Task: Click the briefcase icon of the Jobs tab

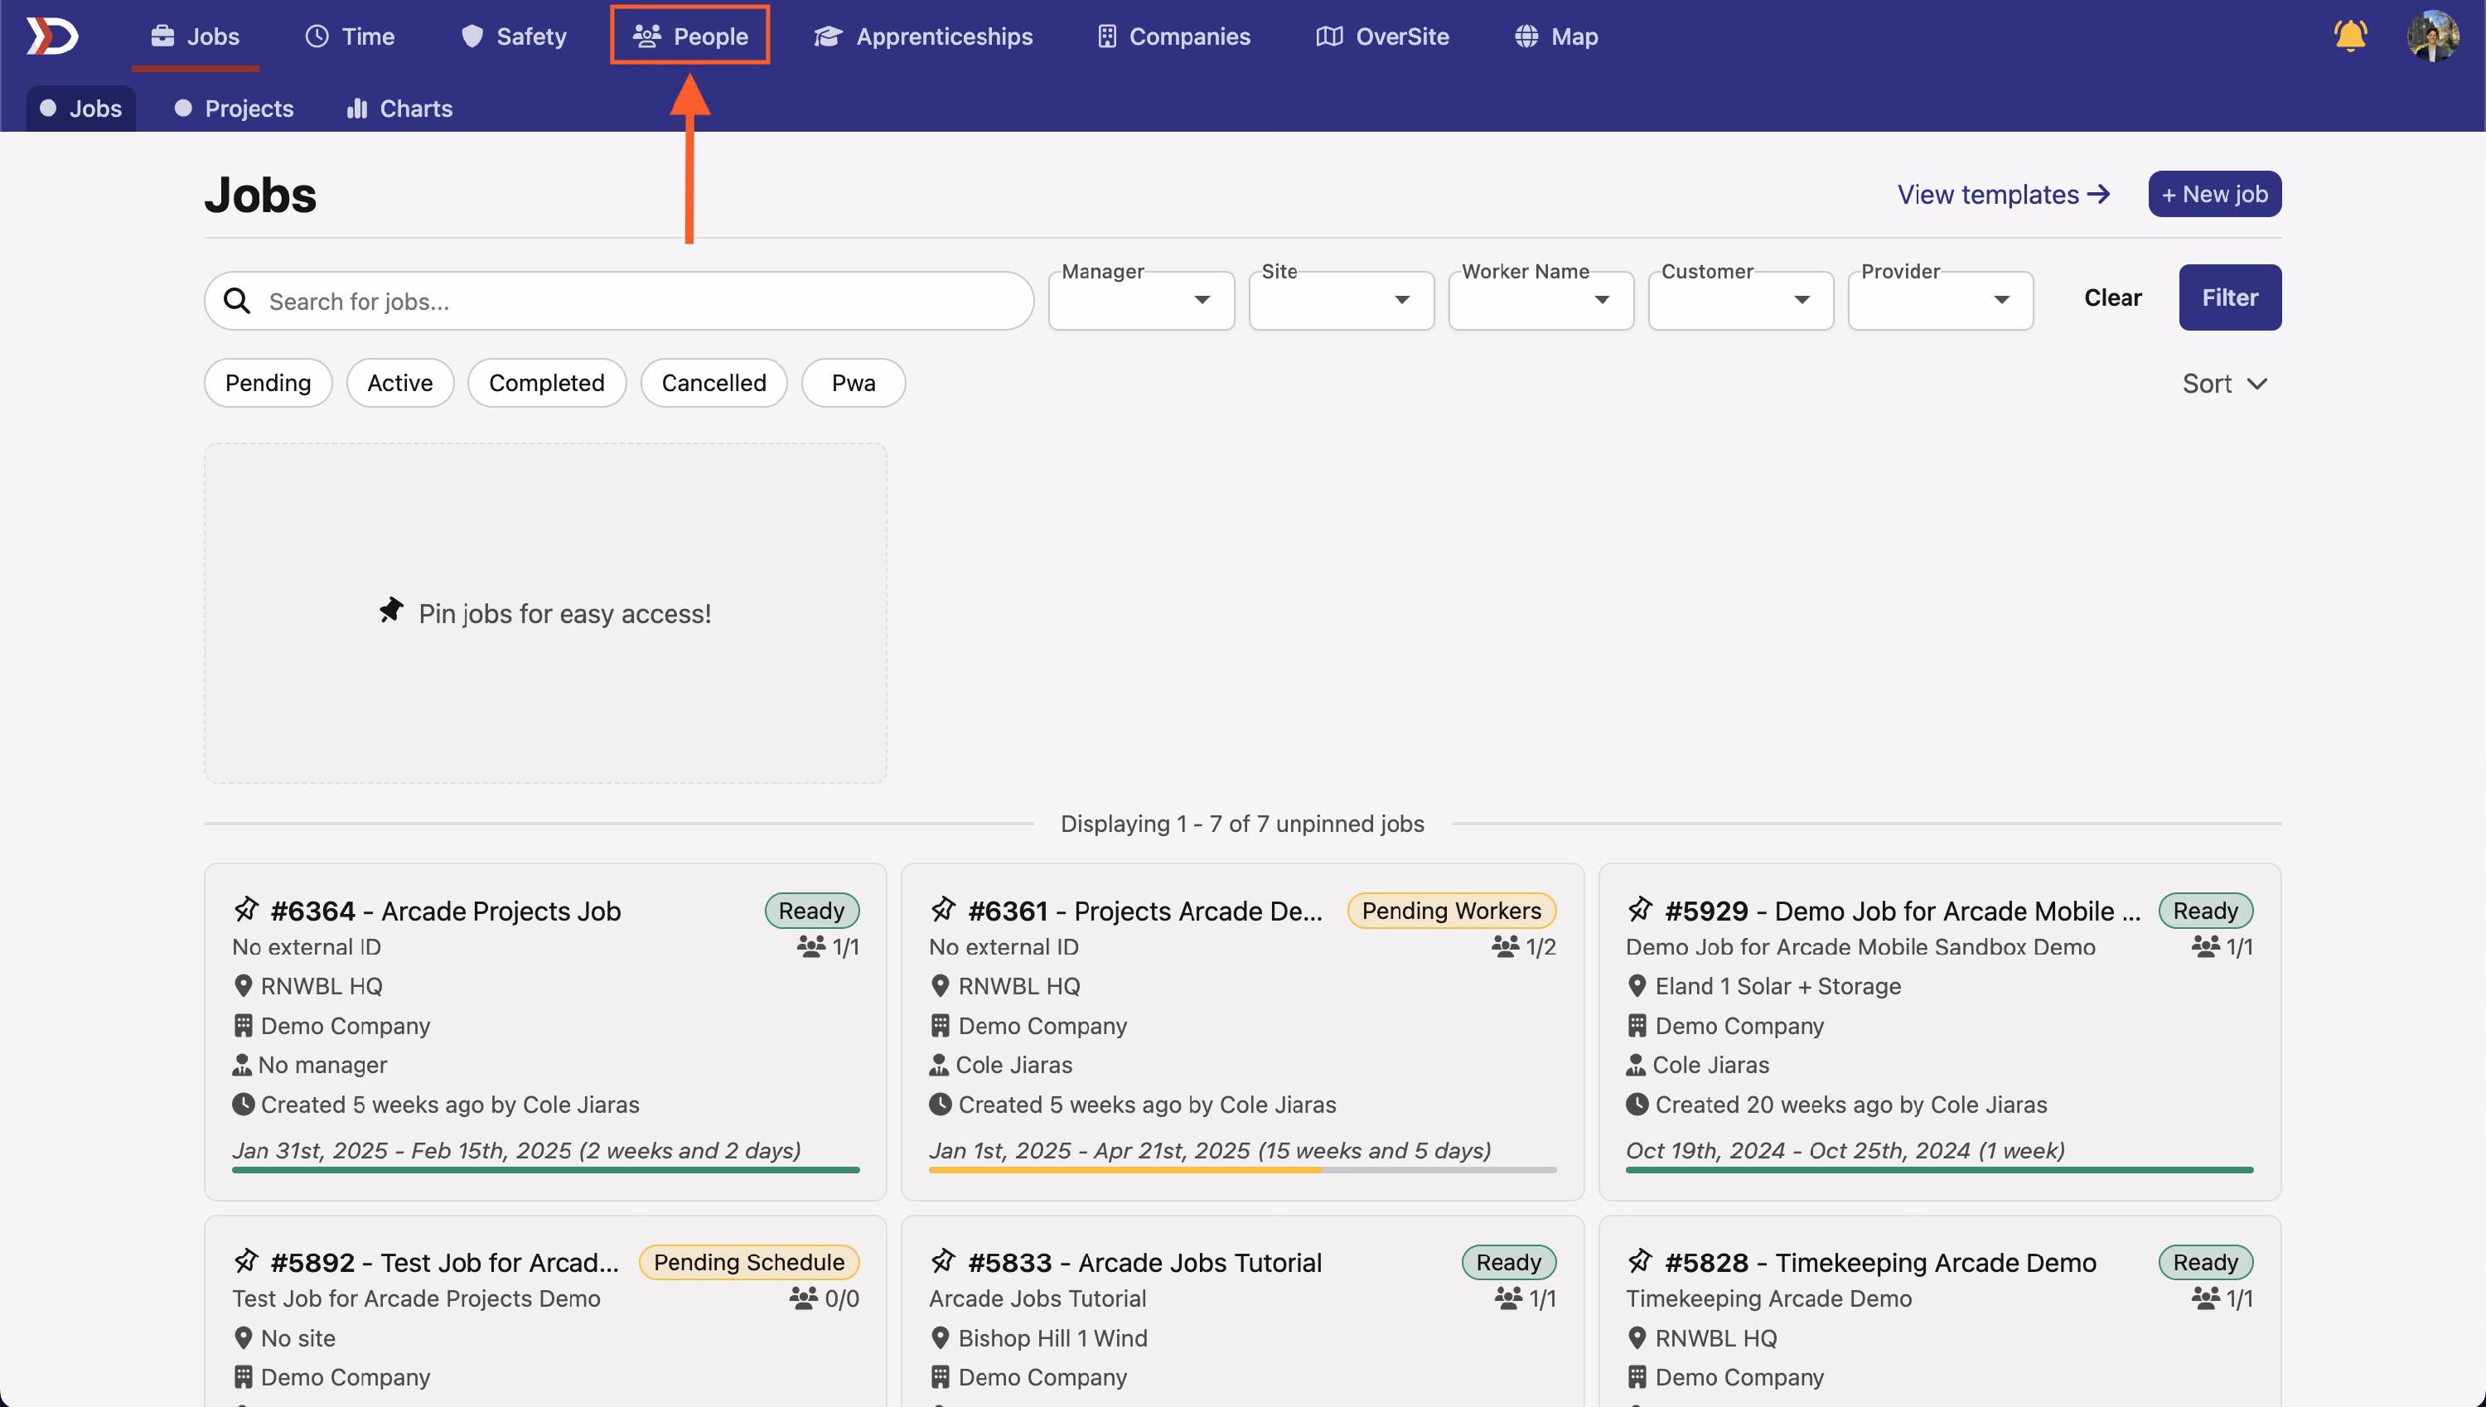Action: pos(162,36)
